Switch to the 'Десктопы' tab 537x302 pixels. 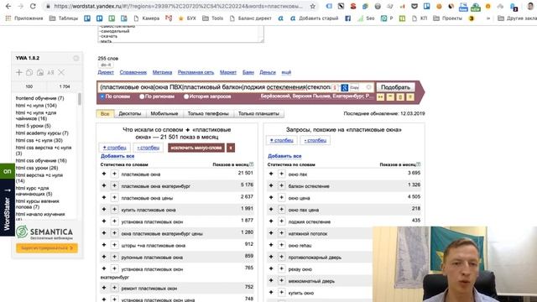[130, 114]
